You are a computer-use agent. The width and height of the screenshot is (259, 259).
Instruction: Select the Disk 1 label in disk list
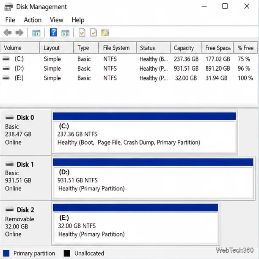pyautogui.click(x=25, y=164)
